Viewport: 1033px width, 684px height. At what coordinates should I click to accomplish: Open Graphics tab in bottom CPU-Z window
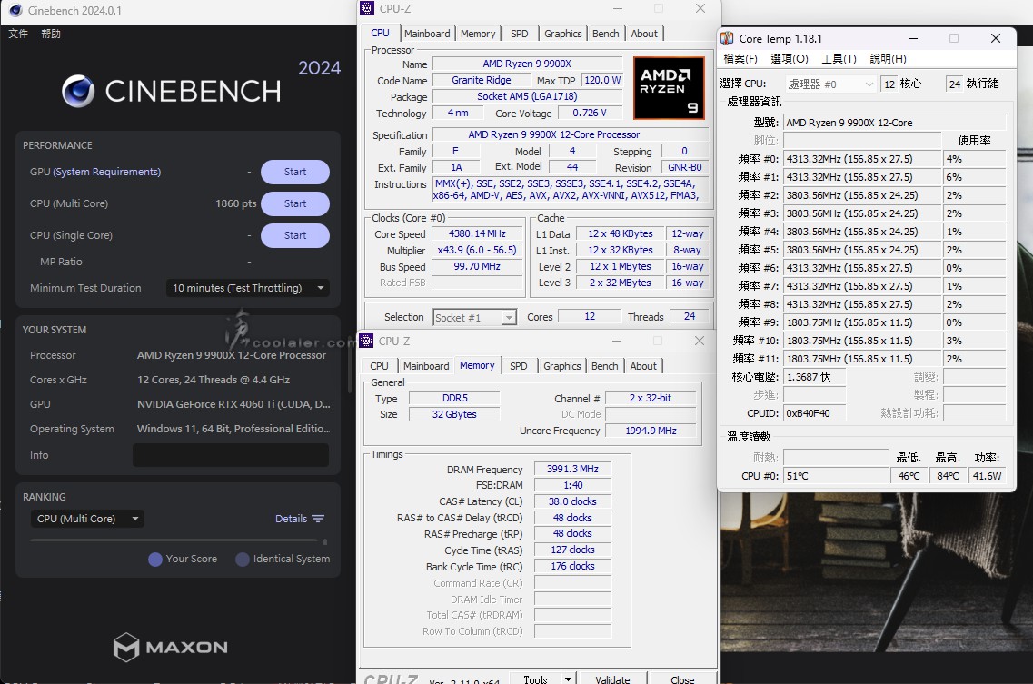coord(562,366)
